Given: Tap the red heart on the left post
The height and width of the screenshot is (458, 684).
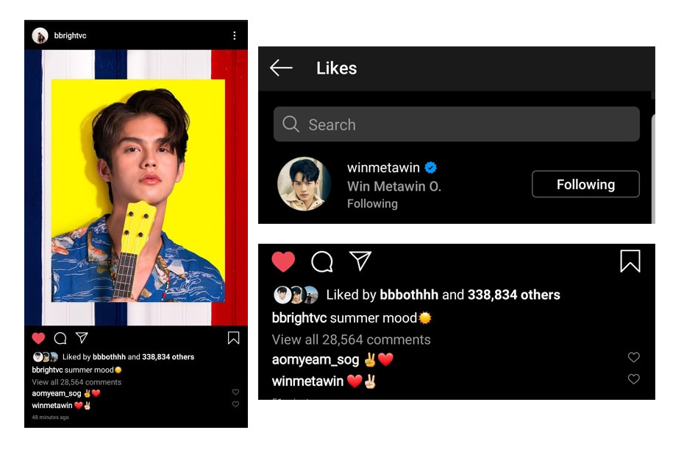Looking at the screenshot, I should point(39,338).
